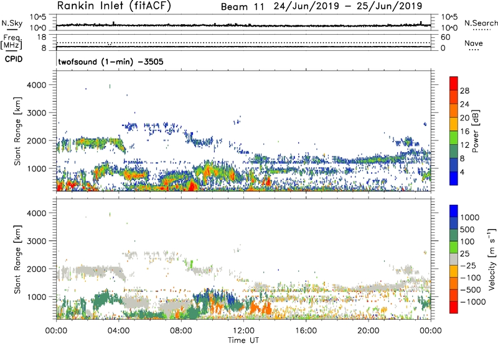Click the red top segment of Power colorbar
Screen dimensions: 498x344
coord(454,83)
